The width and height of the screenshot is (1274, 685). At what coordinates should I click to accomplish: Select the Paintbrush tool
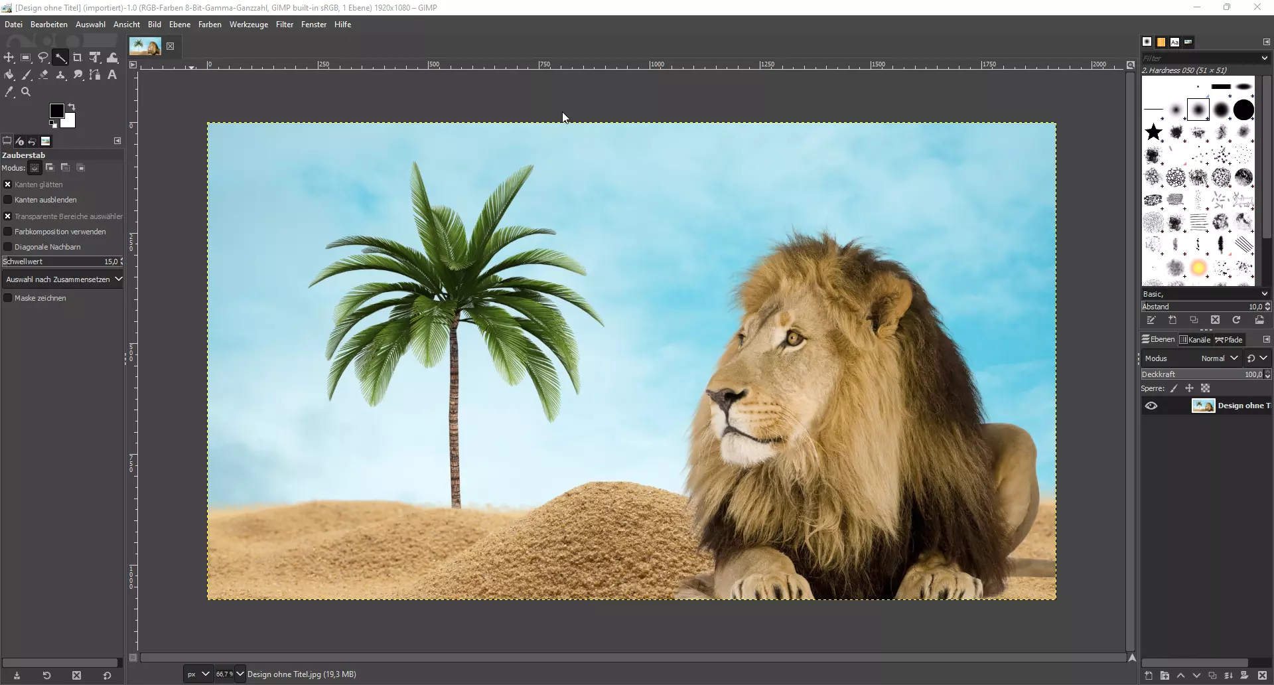click(27, 75)
